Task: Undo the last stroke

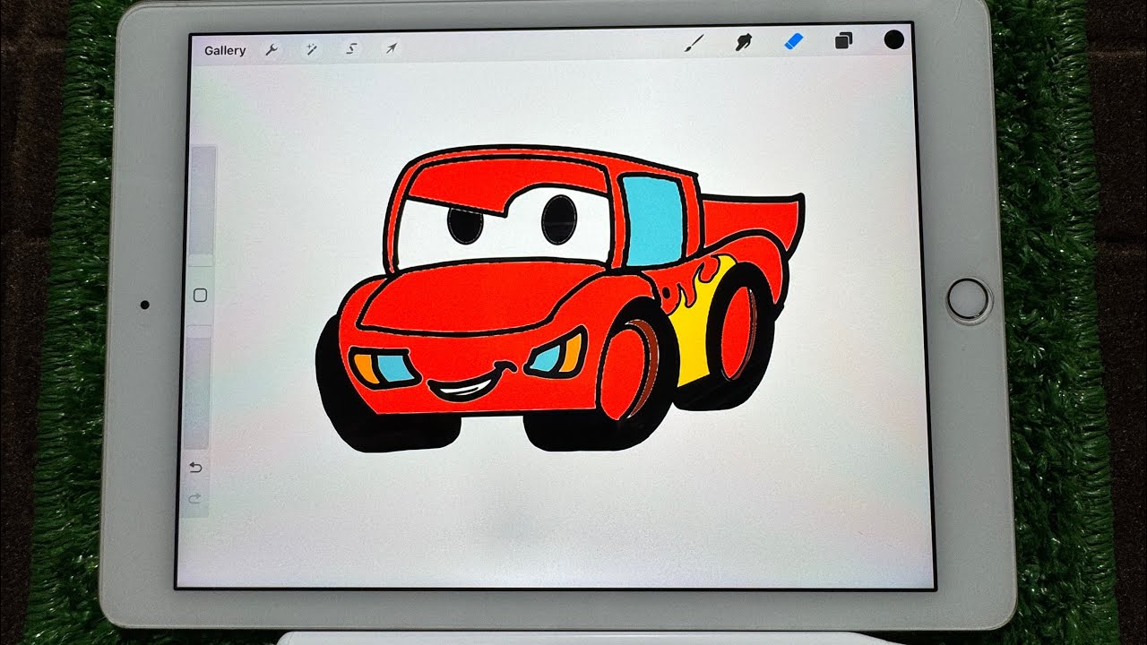Action: [196, 467]
